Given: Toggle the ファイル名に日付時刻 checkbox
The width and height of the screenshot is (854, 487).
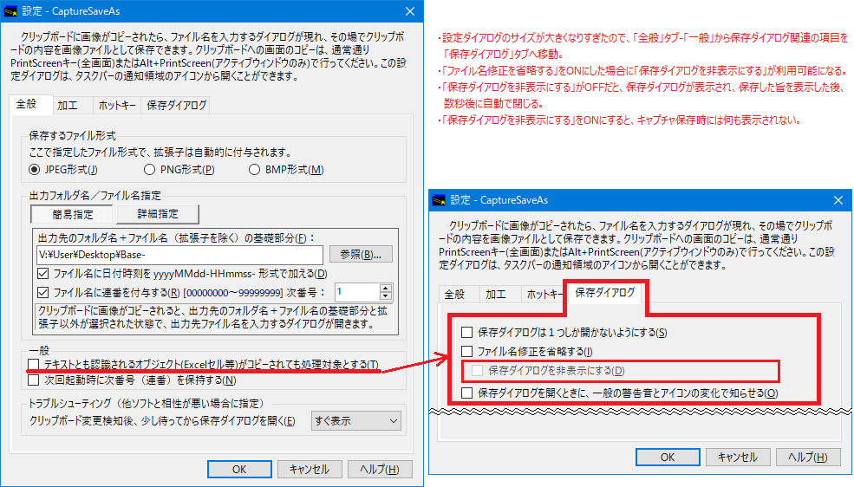Looking at the screenshot, I should tap(43, 274).
